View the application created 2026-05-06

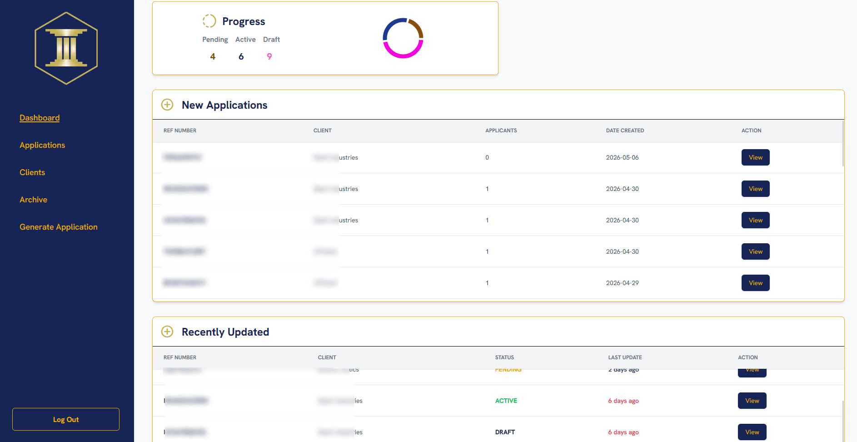point(755,157)
